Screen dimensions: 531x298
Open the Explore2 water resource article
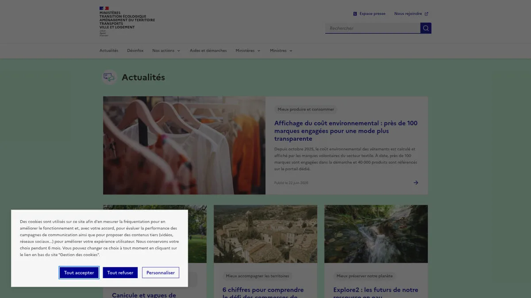pos(376,293)
